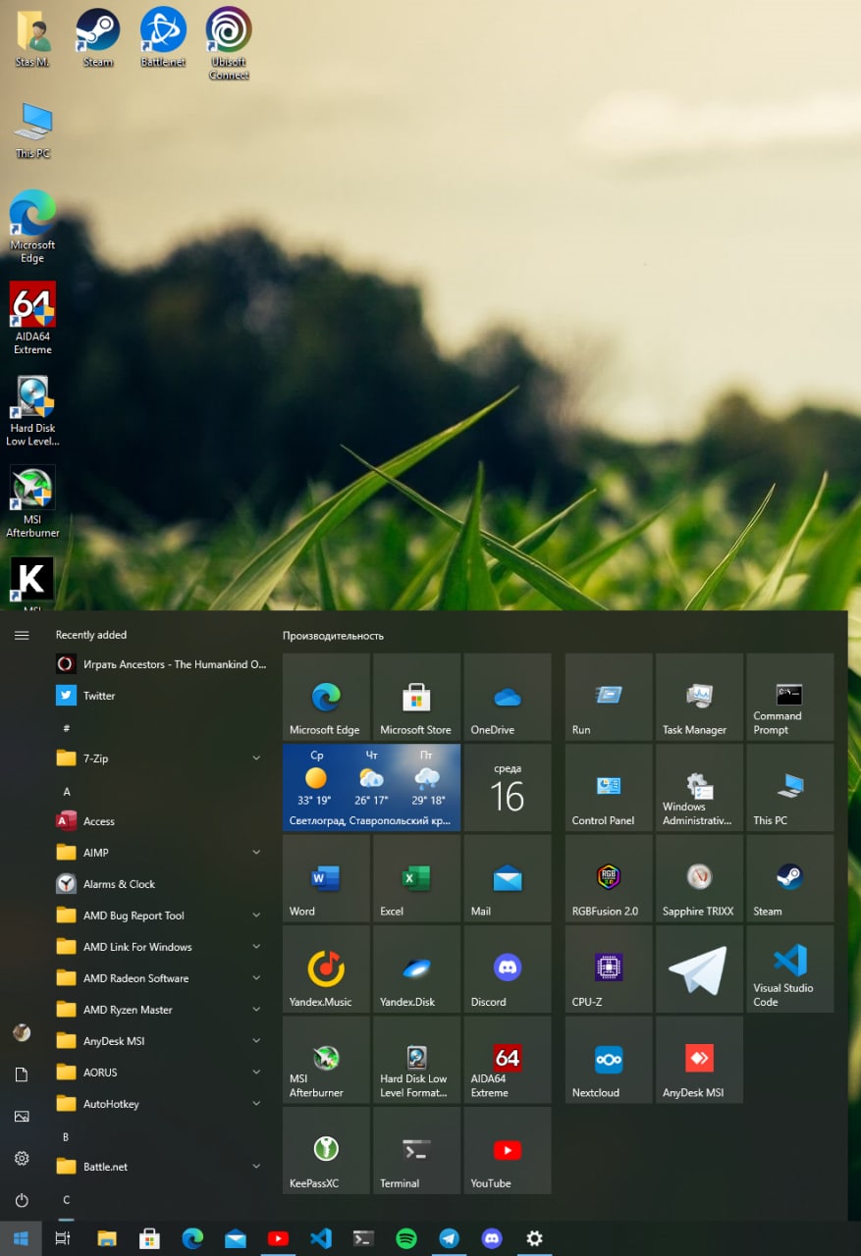Click the # section header in app list
This screenshot has width=861, height=1256.
point(67,728)
